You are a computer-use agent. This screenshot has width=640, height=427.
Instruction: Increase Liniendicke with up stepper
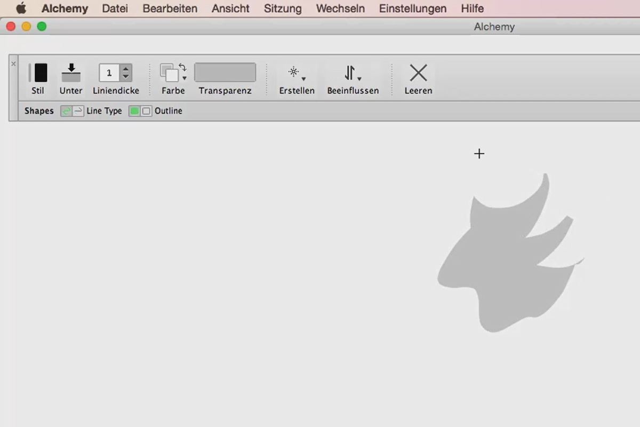tap(125, 69)
